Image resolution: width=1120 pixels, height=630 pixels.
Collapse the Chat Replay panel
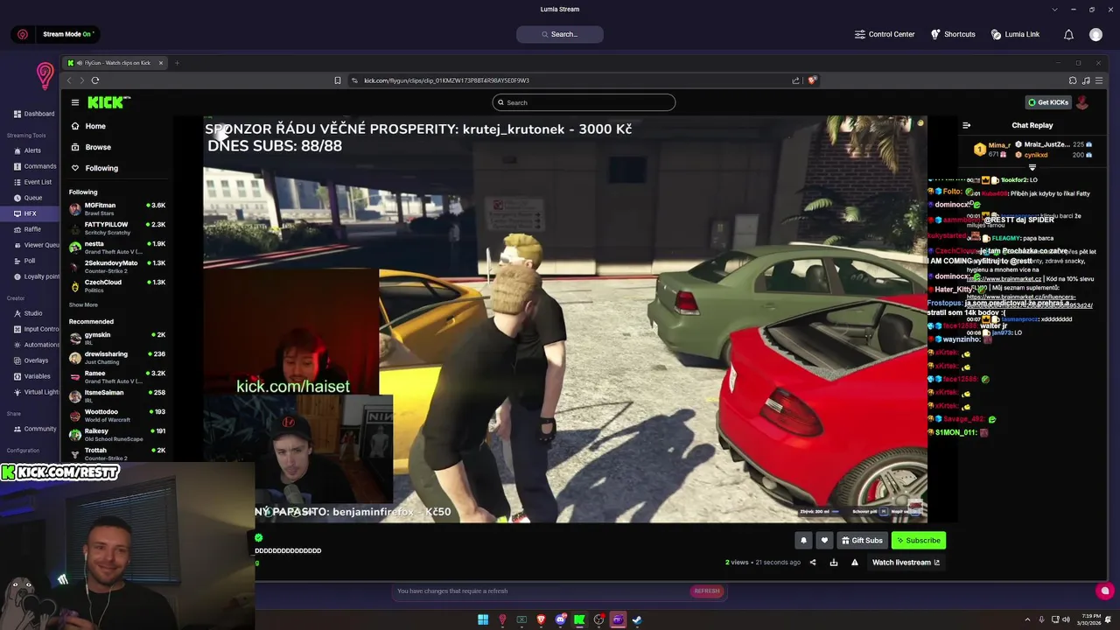[966, 125]
